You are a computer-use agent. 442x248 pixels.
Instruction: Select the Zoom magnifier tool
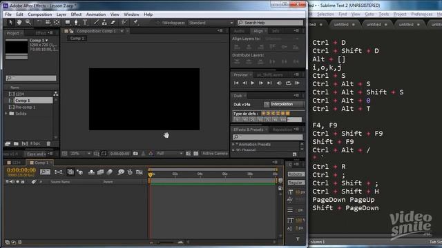[28, 23]
